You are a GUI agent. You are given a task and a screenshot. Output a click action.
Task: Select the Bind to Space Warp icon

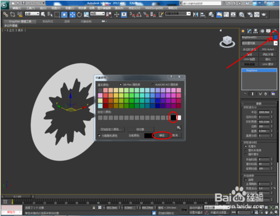20,15
